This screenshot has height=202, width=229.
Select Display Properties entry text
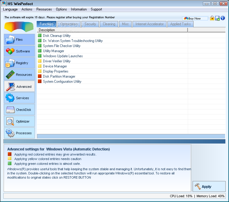tap(56, 71)
